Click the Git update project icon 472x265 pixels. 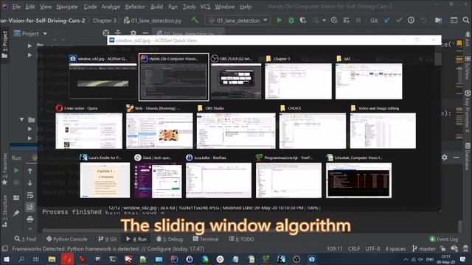pos(387,20)
